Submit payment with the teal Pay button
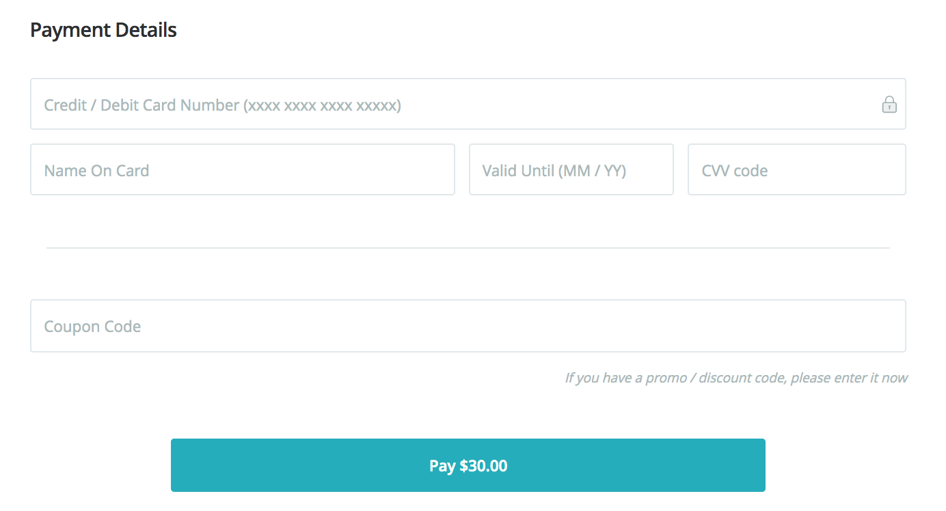Viewport: 946px width, 511px height. pos(468,465)
